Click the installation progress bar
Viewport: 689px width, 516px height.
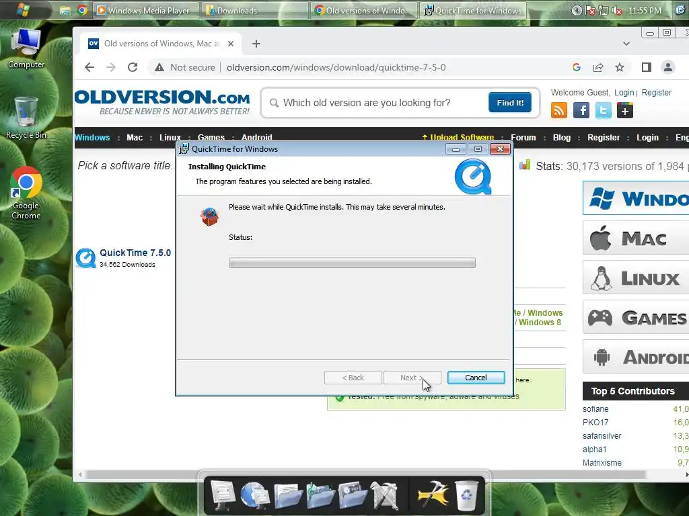click(353, 263)
